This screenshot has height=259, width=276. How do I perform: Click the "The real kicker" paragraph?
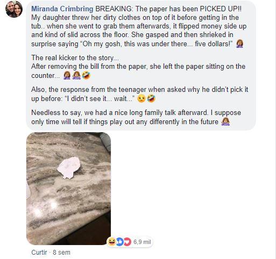click(138, 67)
